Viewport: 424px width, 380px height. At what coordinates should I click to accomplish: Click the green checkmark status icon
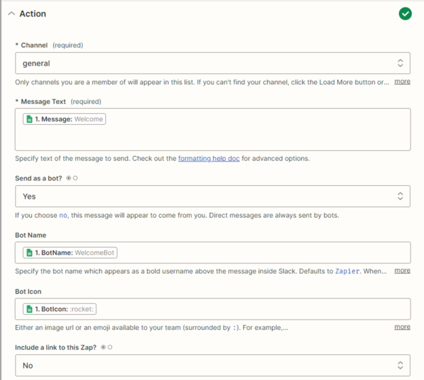(405, 14)
